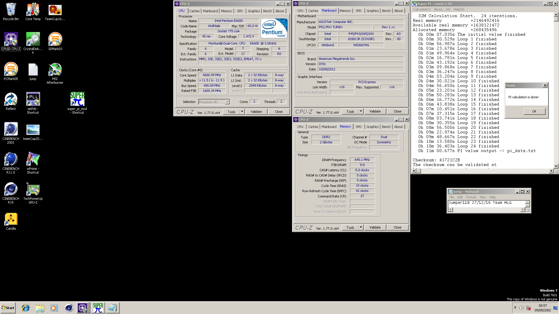Viewport: 559px width, 314px height.
Task: Open the SPD tab in the Mainboard window
Action: 359,11
